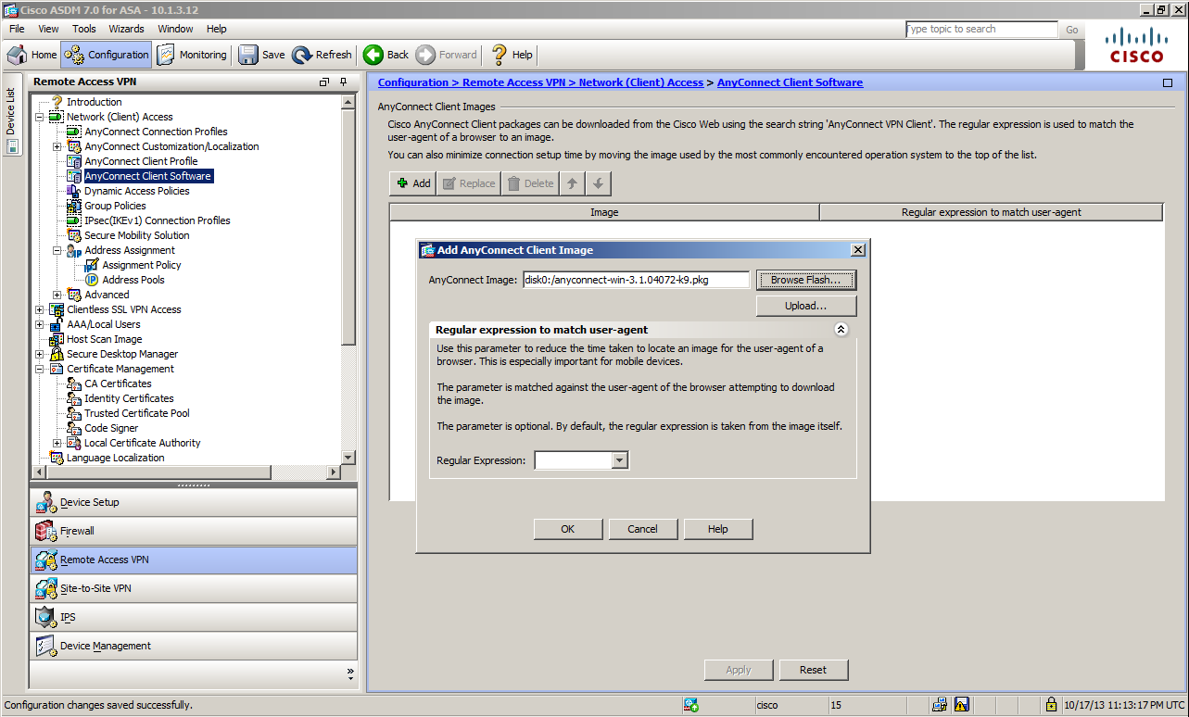Refresh the ASDM configuration
The width and height of the screenshot is (1189, 717).
pos(322,55)
